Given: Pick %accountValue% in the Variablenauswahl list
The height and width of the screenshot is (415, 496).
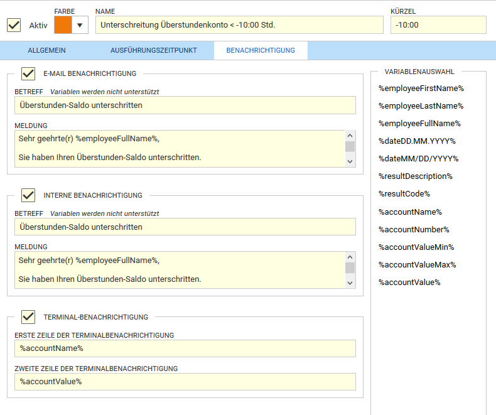Looking at the screenshot, I should click(409, 283).
